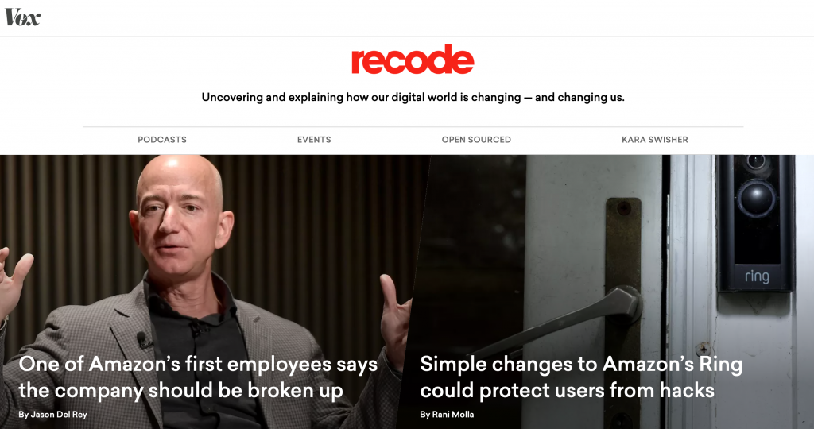Click the lapel microphone on the jacket

coord(141,339)
